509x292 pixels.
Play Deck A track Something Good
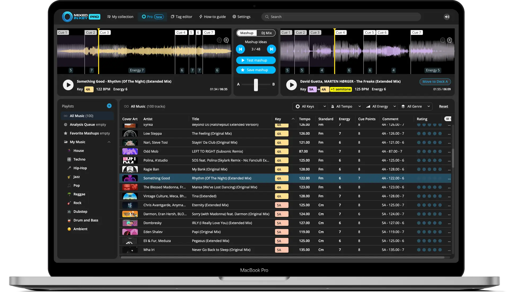tap(68, 85)
